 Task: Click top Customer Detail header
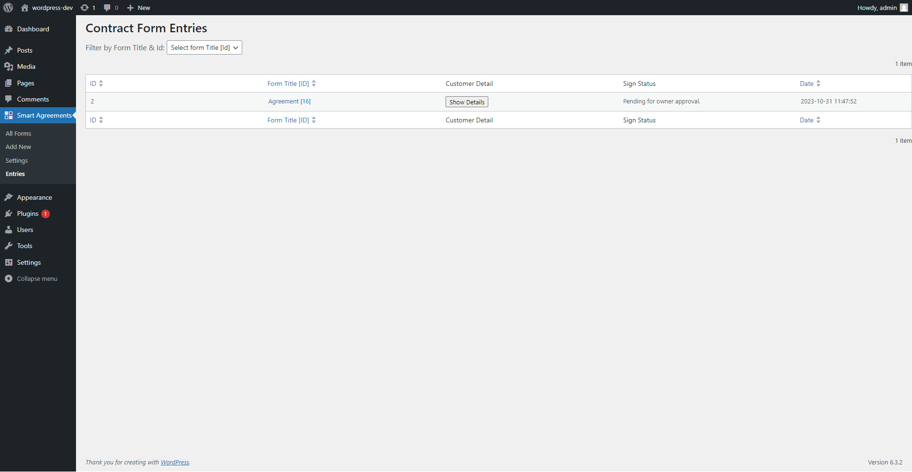point(469,83)
